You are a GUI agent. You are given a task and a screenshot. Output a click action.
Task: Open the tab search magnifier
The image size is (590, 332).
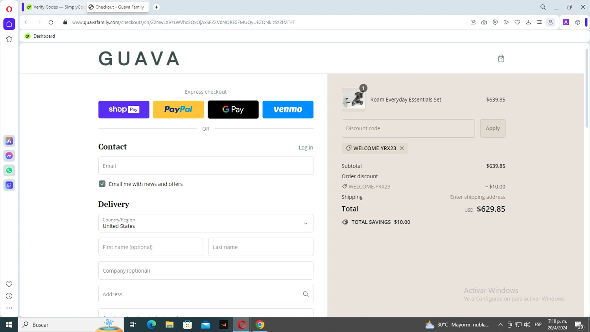543,7
